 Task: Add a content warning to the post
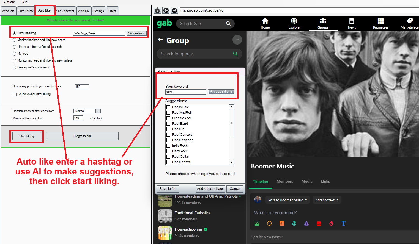click(x=306, y=223)
